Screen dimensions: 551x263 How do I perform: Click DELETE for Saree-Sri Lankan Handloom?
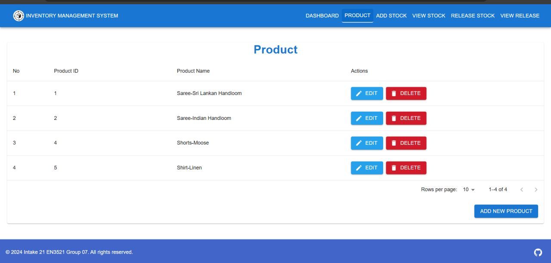point(406,93)
